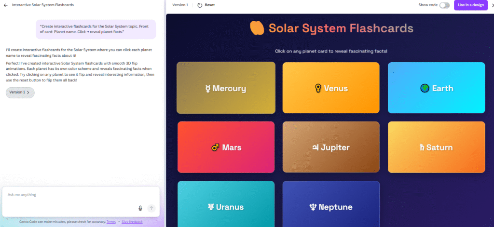Flip the Neptune flashcard

click(x=331, y=204)
